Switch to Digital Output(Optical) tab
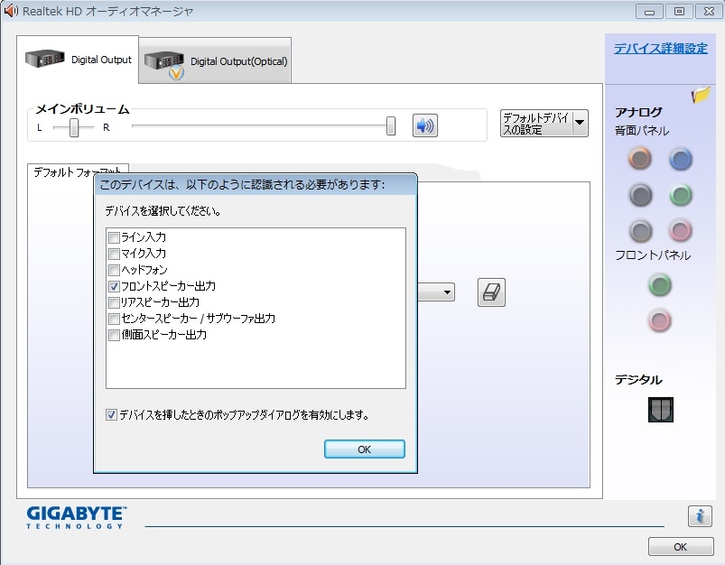The image size is (725, 565). click(x=215, y=61)
